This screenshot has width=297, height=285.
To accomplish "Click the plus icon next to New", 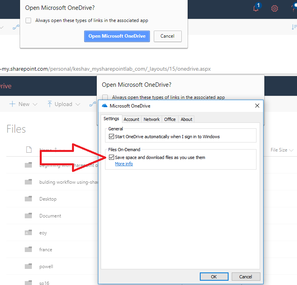I will (x=12, y=104).
